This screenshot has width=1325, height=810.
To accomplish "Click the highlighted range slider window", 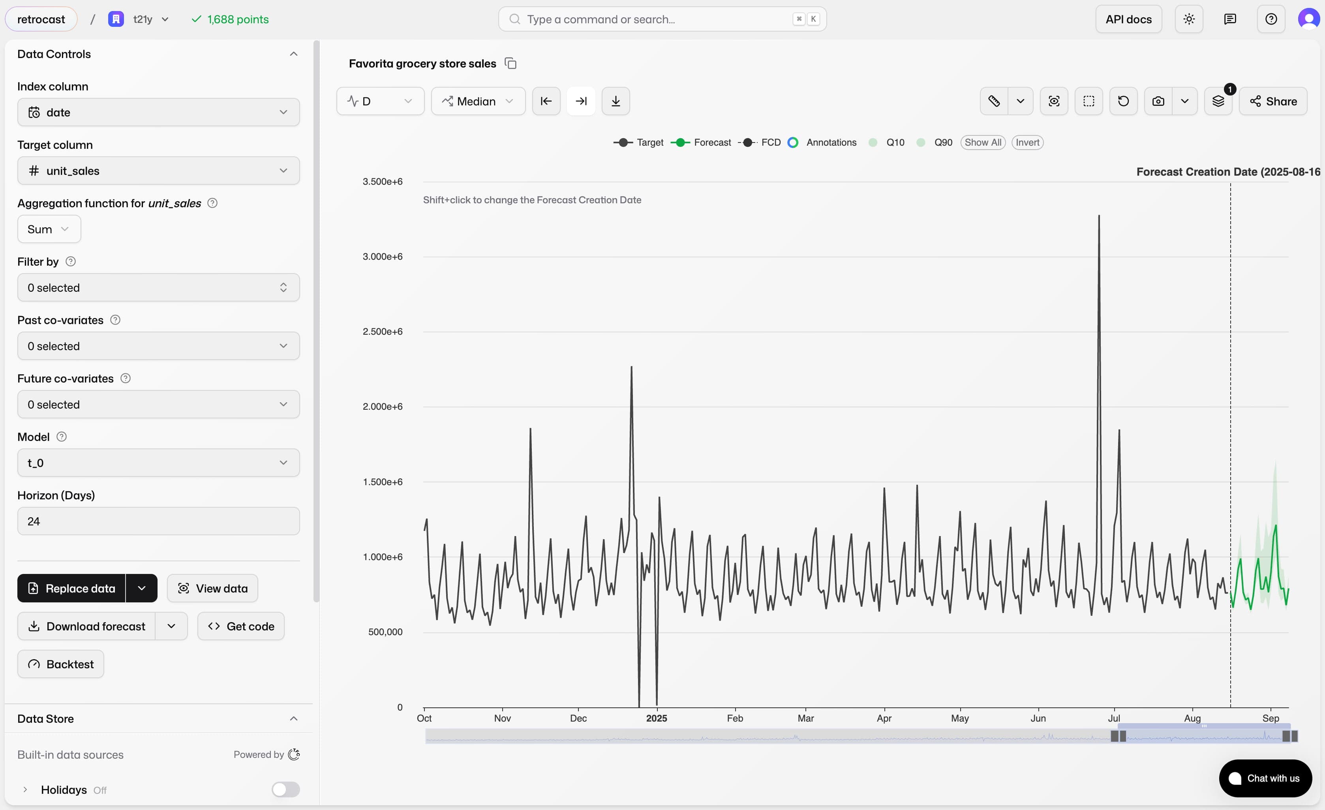I will pyautogui.click(x=1204, y=736).
